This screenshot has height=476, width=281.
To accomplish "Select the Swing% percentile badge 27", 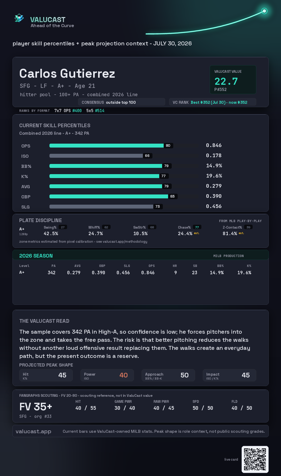I will click(x=63, y=227).
